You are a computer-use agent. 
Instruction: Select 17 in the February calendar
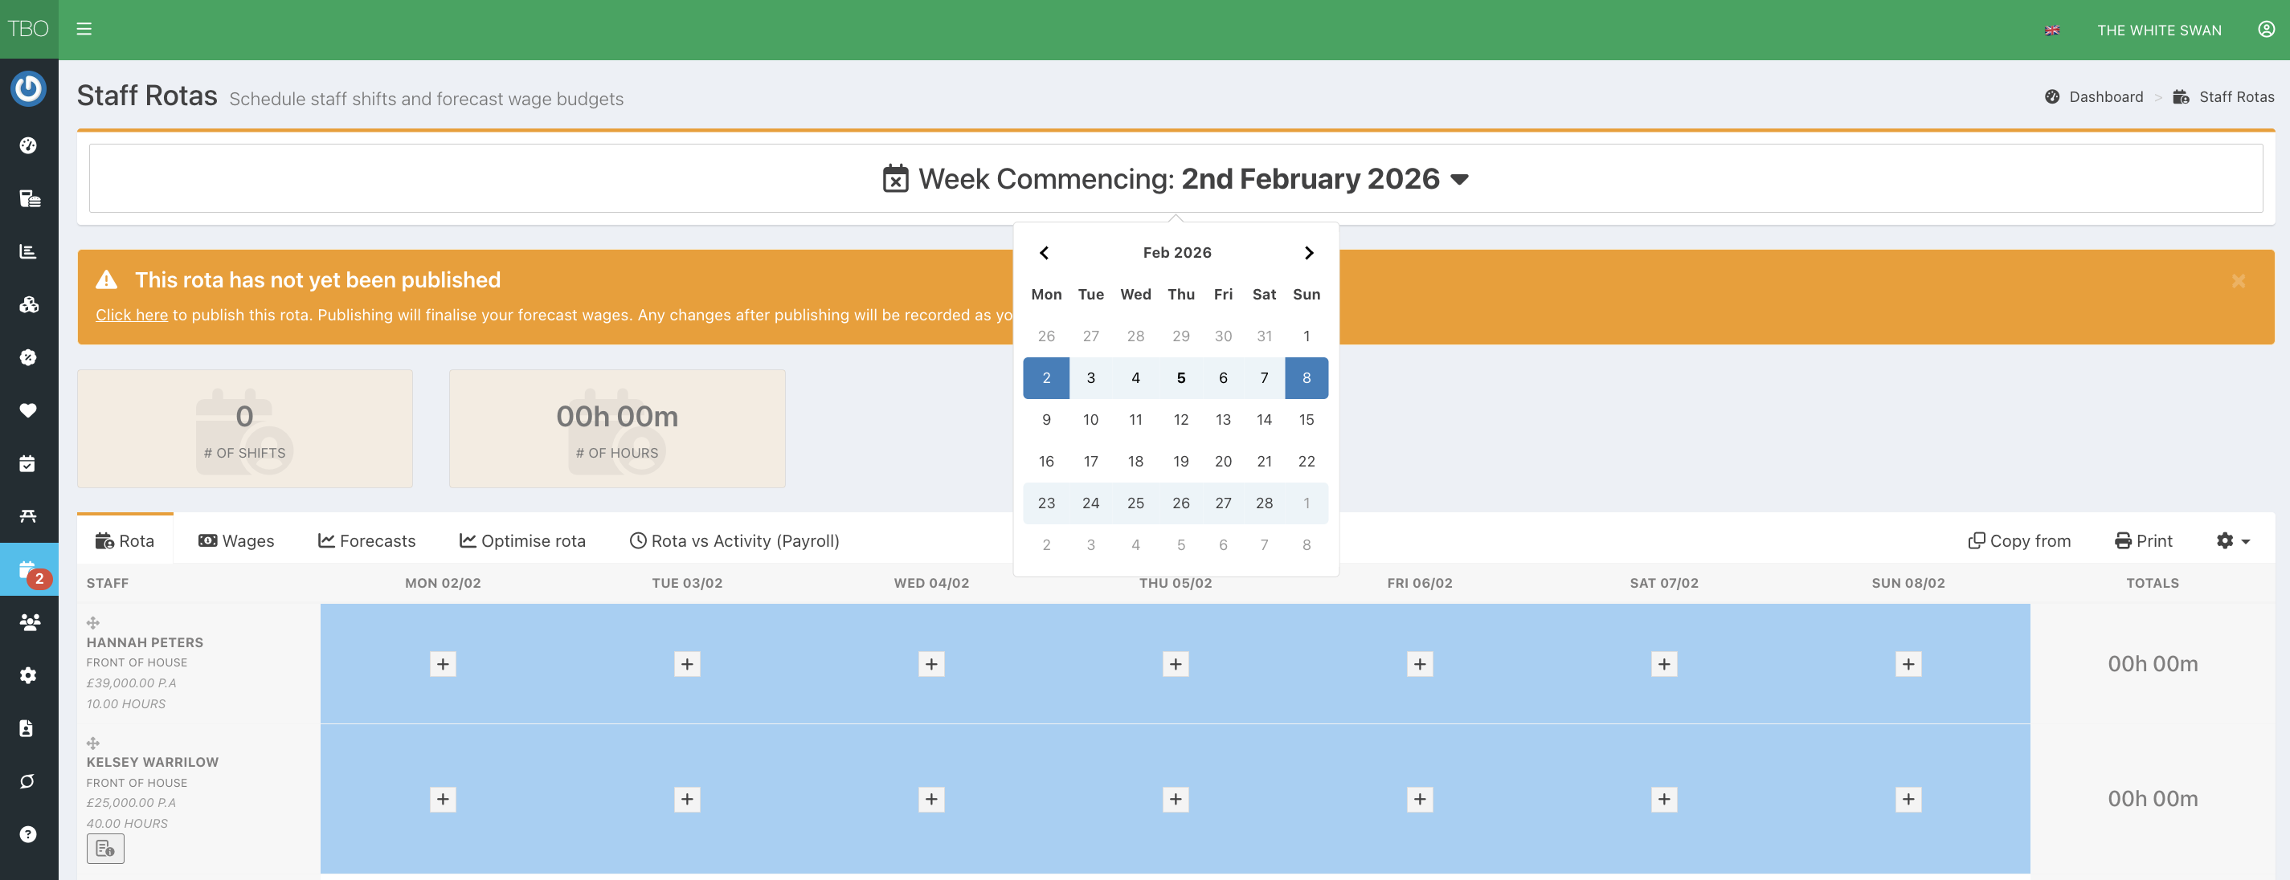pos(1091,462)
